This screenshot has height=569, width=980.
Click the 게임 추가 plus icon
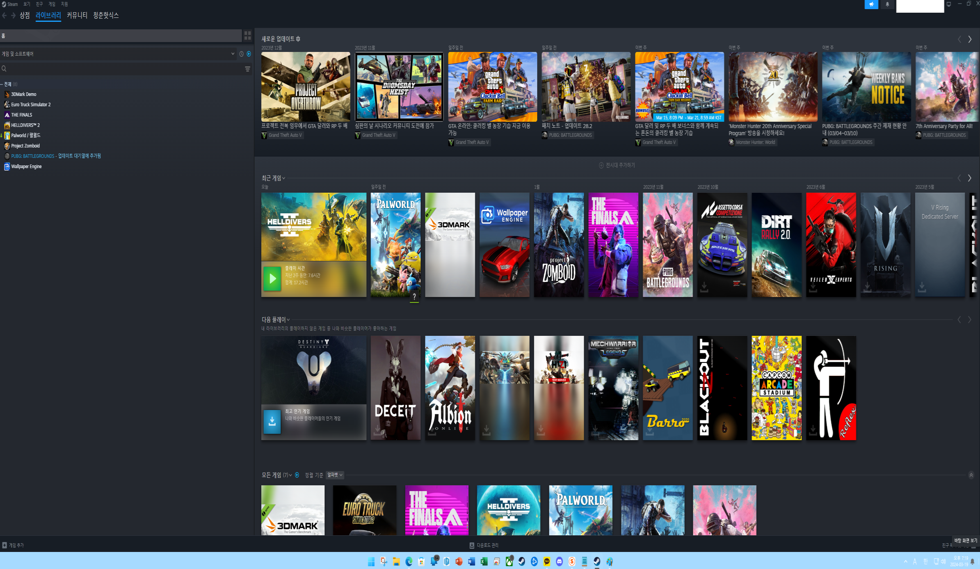click(x=5, y=545)
